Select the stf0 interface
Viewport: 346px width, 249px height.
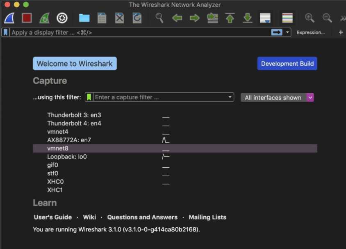(53, 173)
